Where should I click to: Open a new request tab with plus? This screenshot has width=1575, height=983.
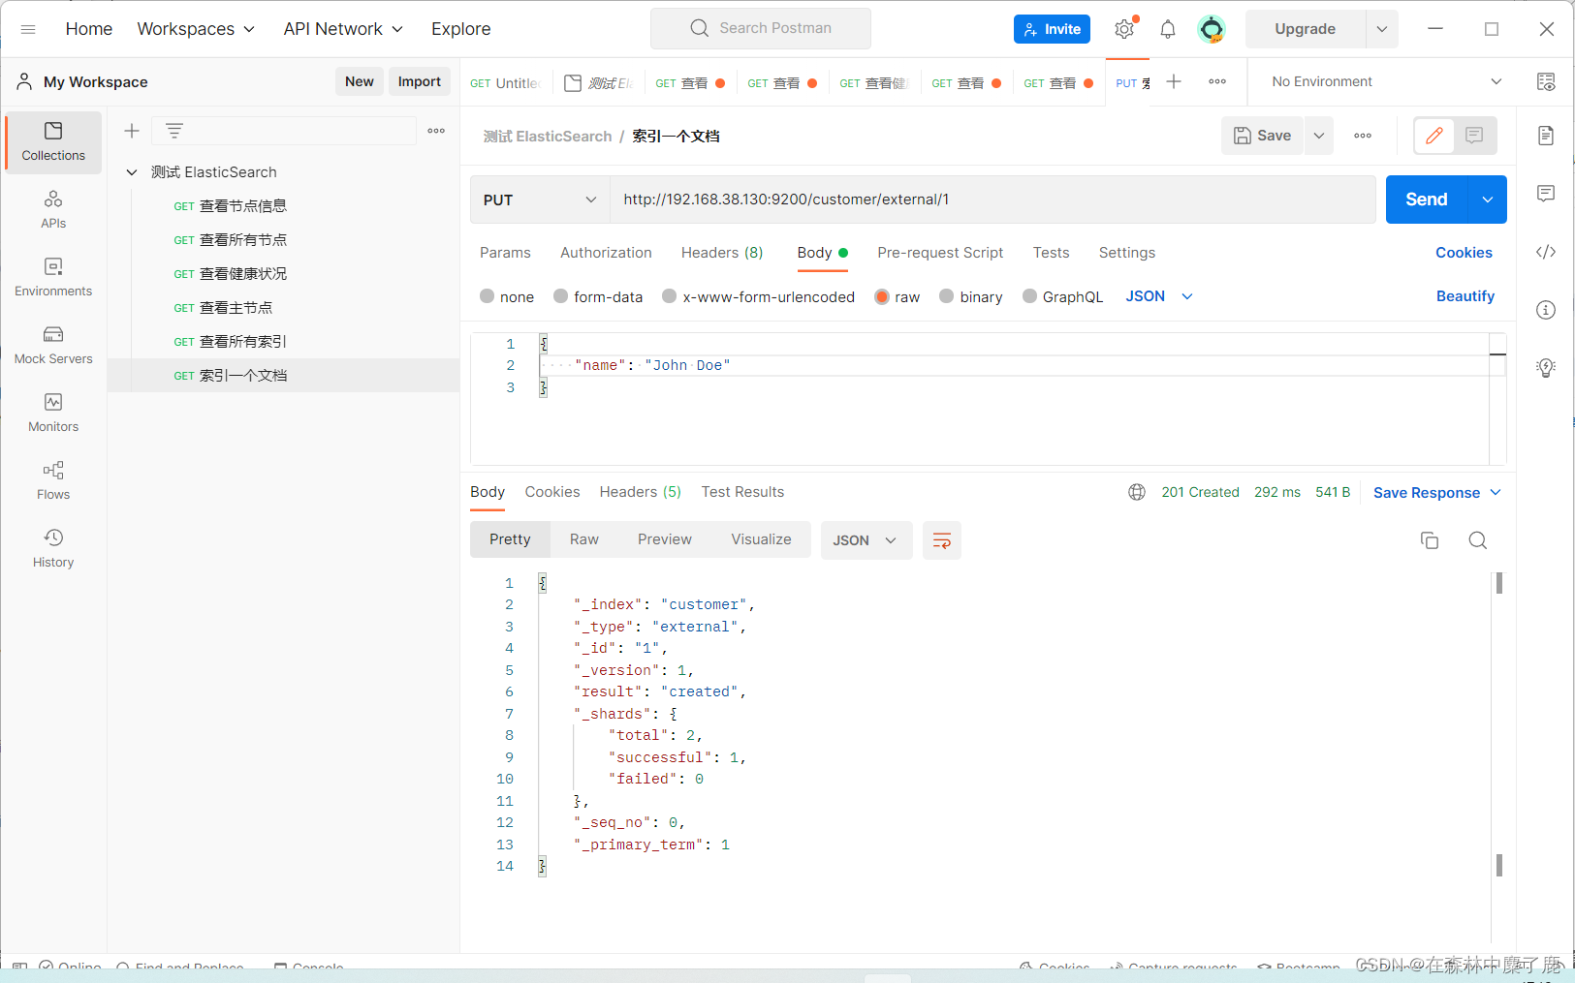(1174, 81)
